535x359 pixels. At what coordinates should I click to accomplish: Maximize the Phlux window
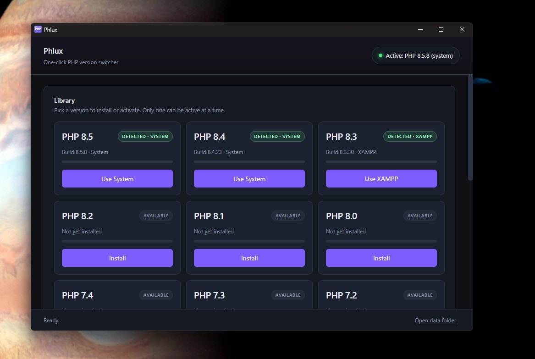[441, 29]
